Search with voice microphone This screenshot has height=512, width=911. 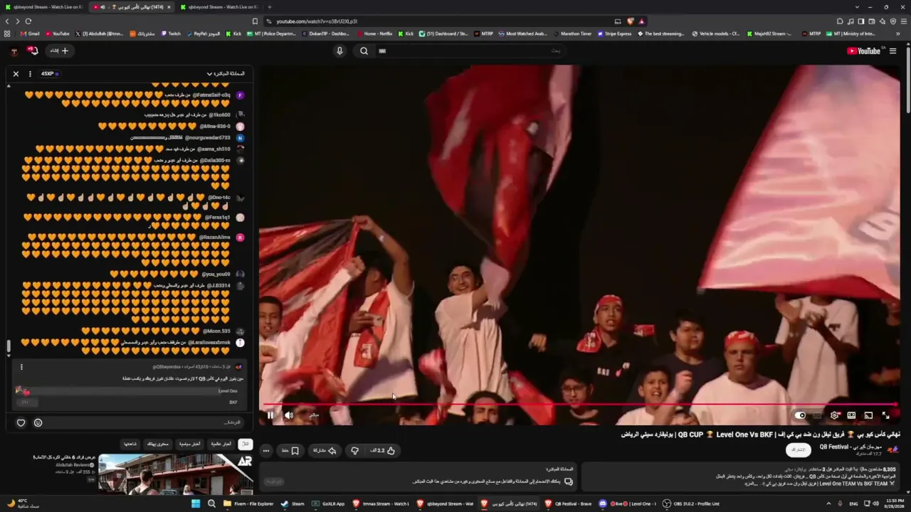[339, 50]
